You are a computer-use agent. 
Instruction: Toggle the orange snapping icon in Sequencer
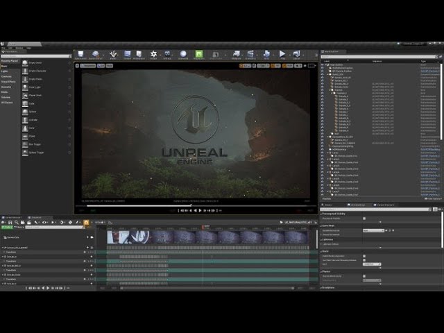86,223
